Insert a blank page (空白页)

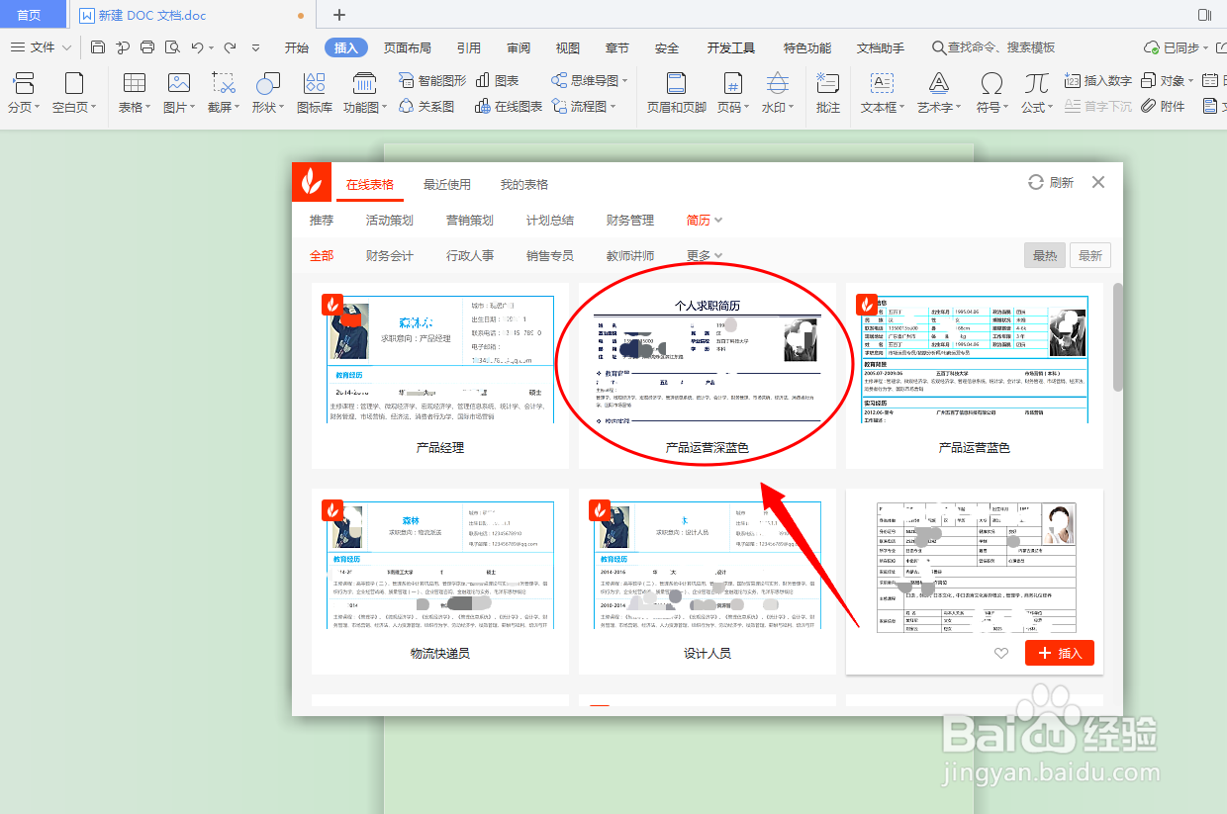pos(74,93)
